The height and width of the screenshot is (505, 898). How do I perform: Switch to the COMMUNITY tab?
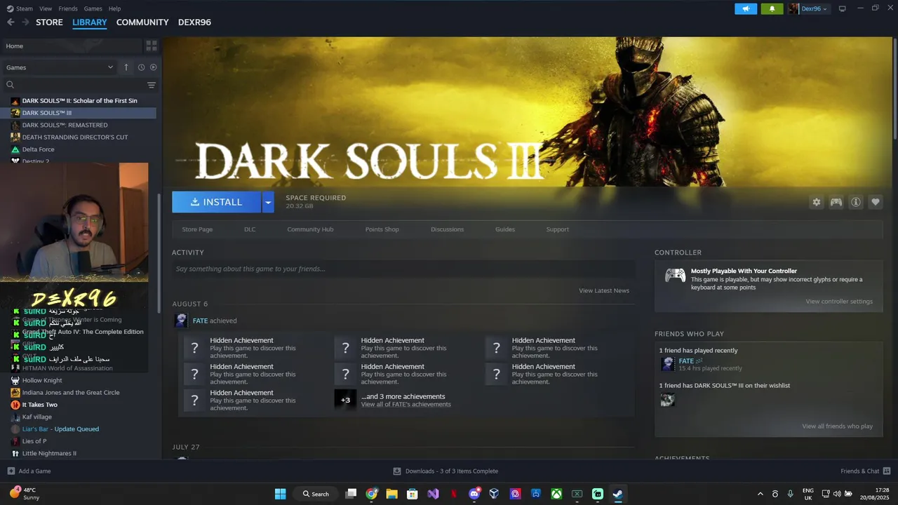[142, 22]
